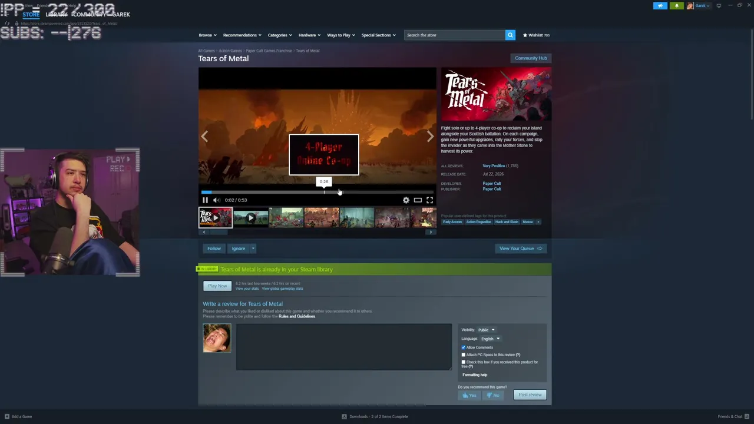Open the Wishlist page
This screenshot has width=754, height=424.
(536, 35)
